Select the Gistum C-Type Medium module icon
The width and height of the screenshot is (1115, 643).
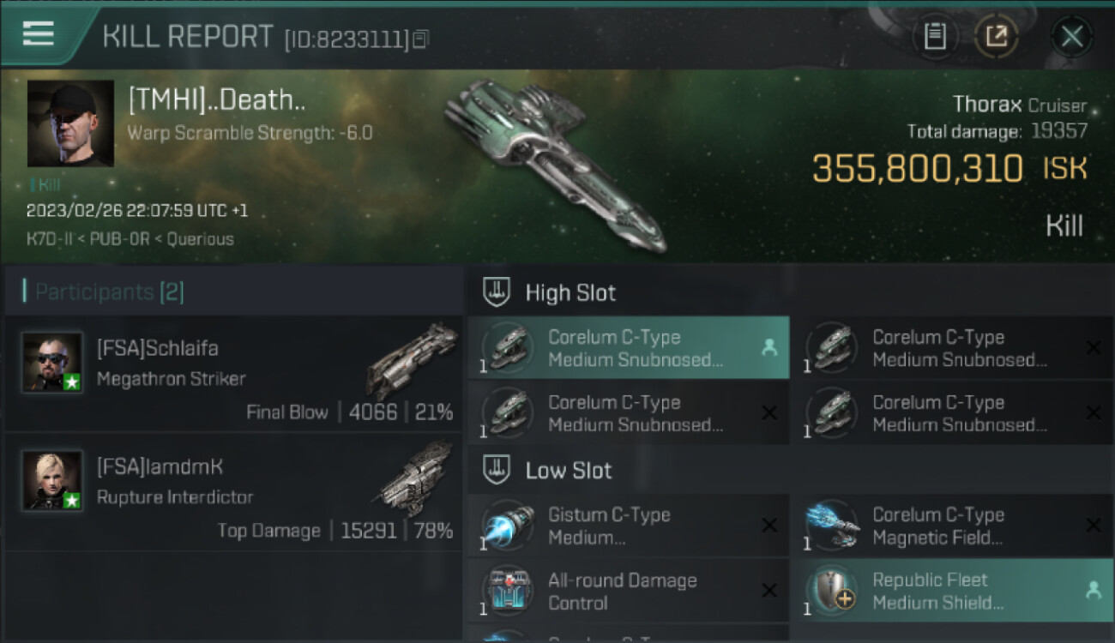(x=508, y=526)
